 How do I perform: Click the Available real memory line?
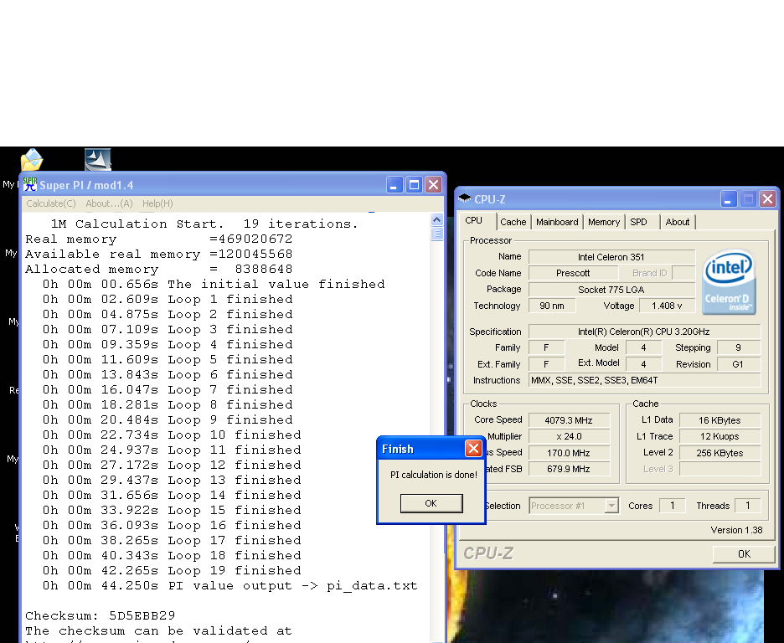point(158,254)
